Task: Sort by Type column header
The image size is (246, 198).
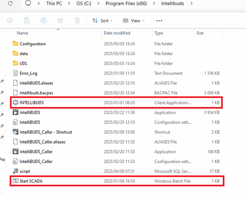Action: coord(159,33)
